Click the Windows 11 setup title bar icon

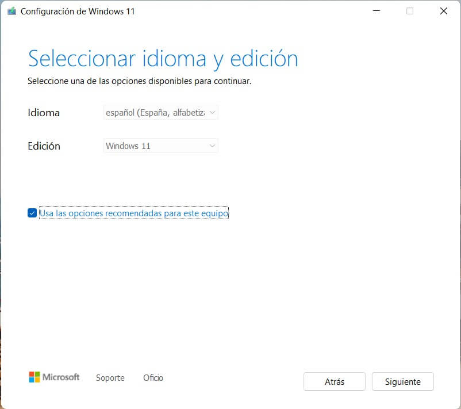(11, 11)
